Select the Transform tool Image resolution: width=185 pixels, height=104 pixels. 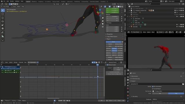3,29
